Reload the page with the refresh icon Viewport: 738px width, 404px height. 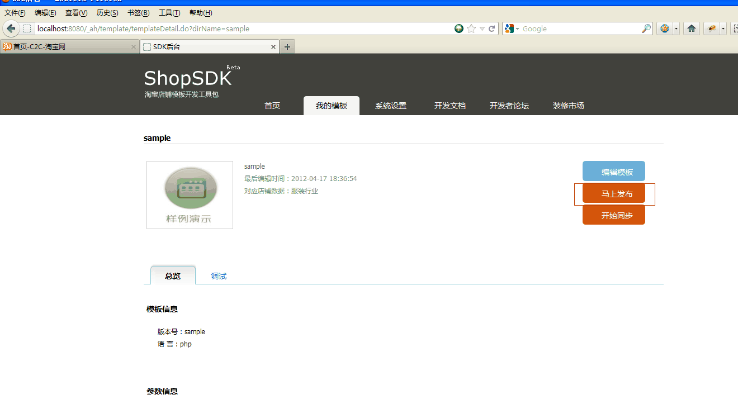pyautogui.click(x=492, y=28)
